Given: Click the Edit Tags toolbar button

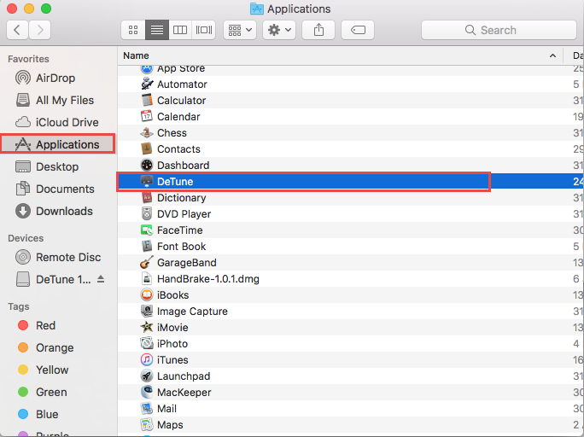Looking at the screenshot, I should pos(358,30).
